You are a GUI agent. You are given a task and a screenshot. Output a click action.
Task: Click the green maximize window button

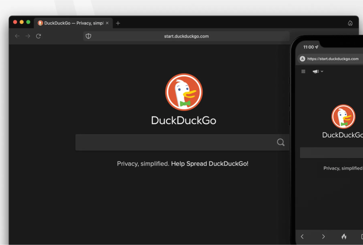(x=28, y=22)
